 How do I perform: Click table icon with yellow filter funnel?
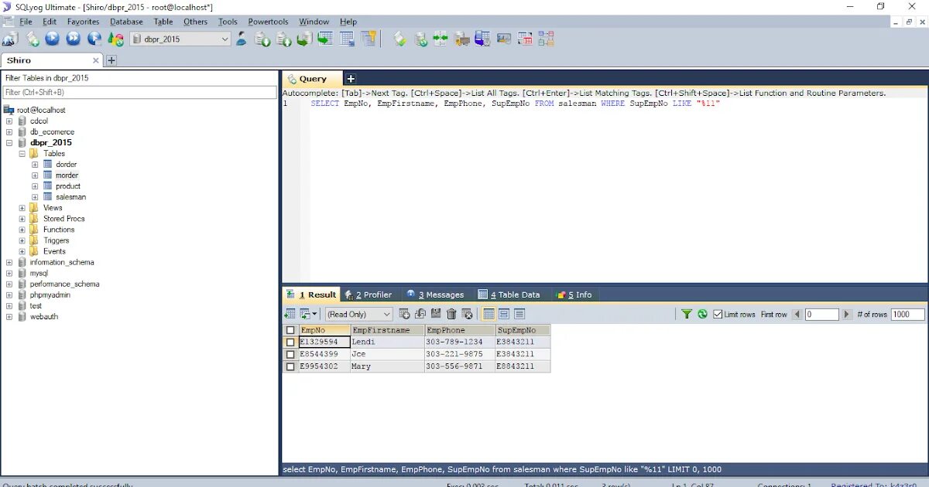click(369, 39)
